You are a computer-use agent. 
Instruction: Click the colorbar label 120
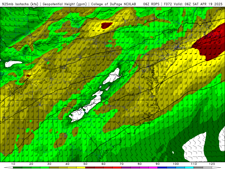[x=212, y=164]
